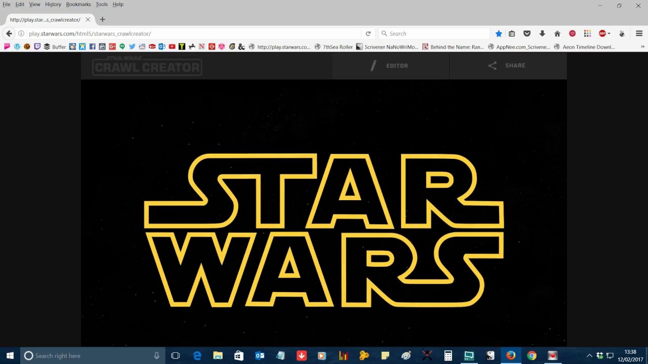Show your bookmarks list icon
The image size is (648, 364).
pos(512,33)
